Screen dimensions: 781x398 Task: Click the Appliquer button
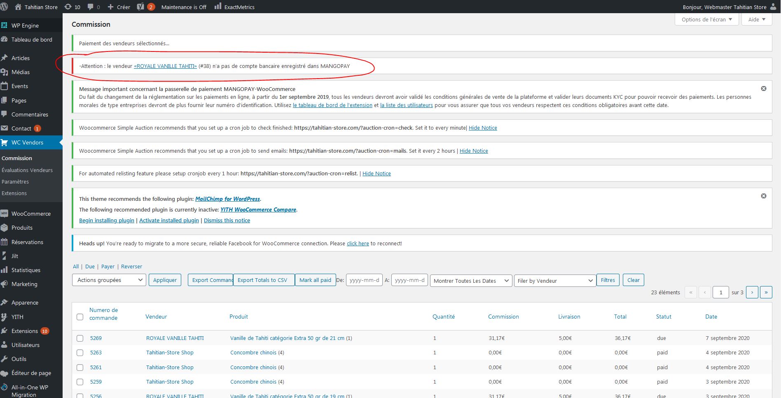165,280
